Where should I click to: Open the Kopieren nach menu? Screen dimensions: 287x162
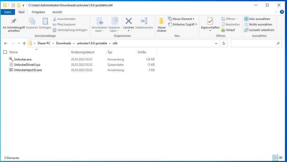tap(114, 25)
